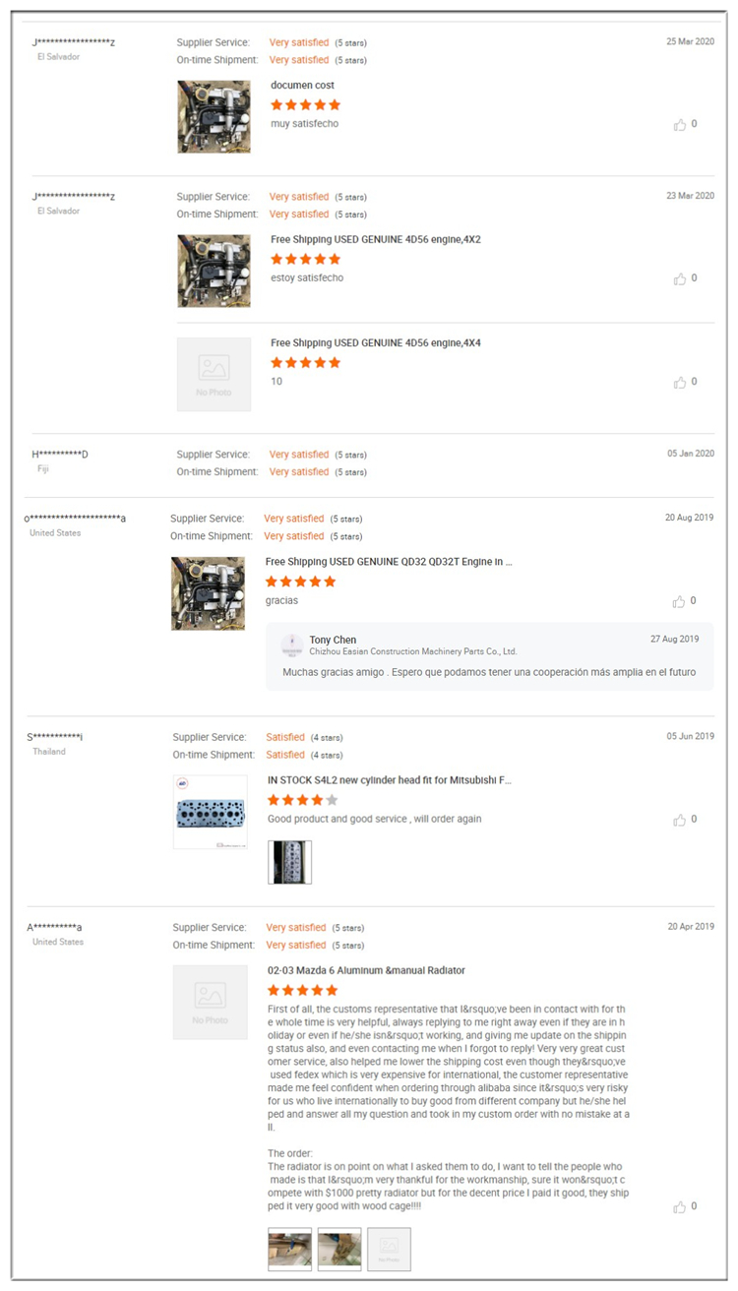
Task: Open the 'documen cost' product title
Action: point(302,86)
